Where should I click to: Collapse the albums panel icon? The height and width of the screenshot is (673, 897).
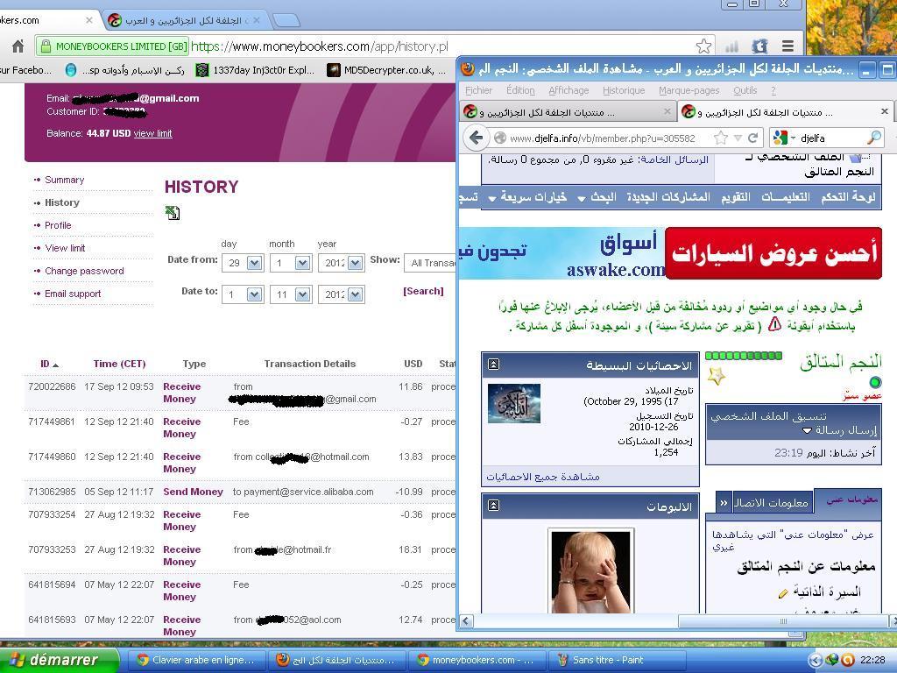click(494, 506)
